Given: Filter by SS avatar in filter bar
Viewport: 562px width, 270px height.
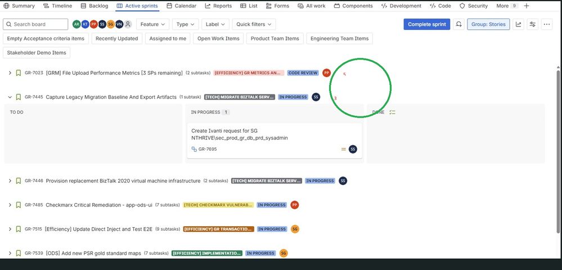Looking at the screenshot, I should point(102,24).
